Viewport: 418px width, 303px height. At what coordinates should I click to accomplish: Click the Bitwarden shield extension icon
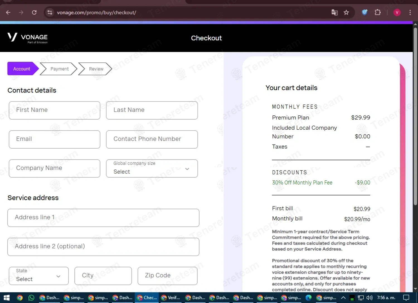point(364,12)
